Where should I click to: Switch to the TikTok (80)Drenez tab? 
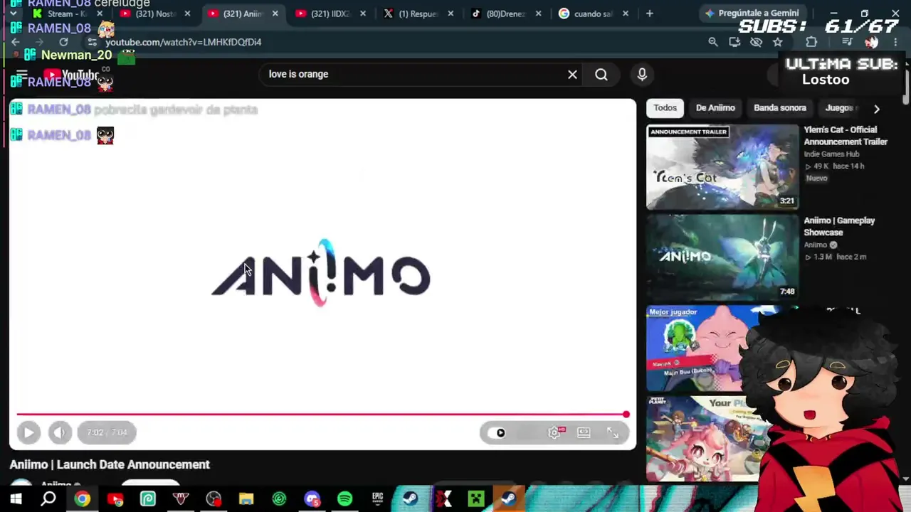[x=505, y=14]
